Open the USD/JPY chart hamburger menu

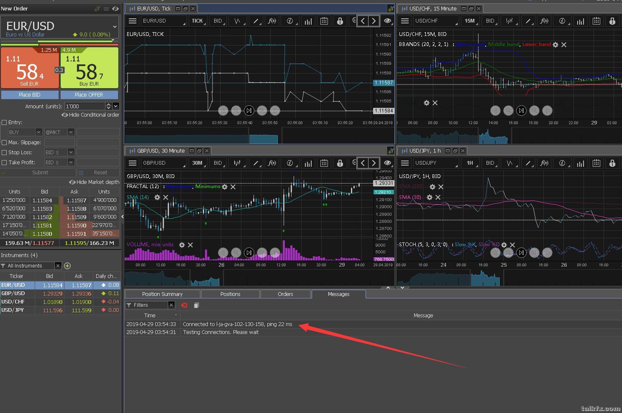(404, 163)
